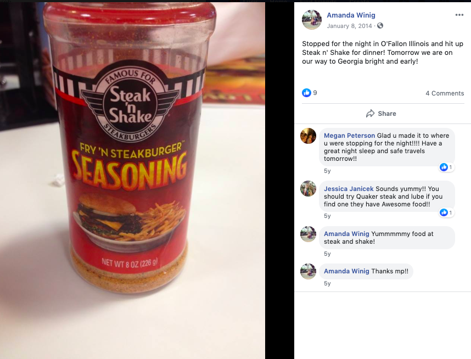Screen dimensions: 471x359
Task: Click the public globe privacy icon
Action: [380, 26]
